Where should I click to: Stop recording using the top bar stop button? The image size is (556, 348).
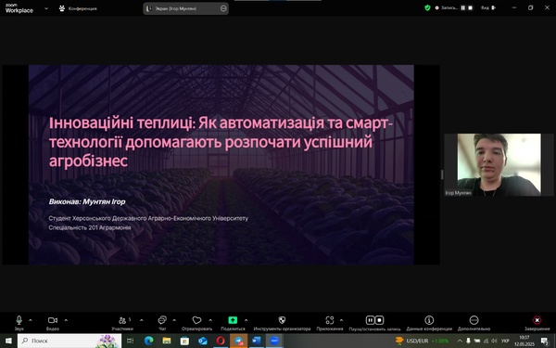tap(471, 7)
